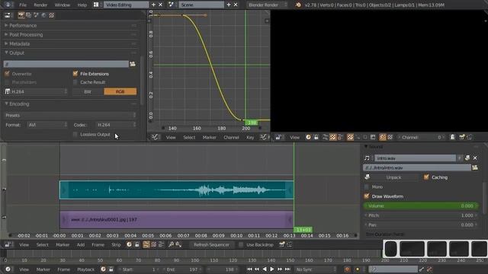Click the Pan value slider
Image resolution: width=488 pixels, height=274 pixels.
pyautogui.click(x=420, y=225)
